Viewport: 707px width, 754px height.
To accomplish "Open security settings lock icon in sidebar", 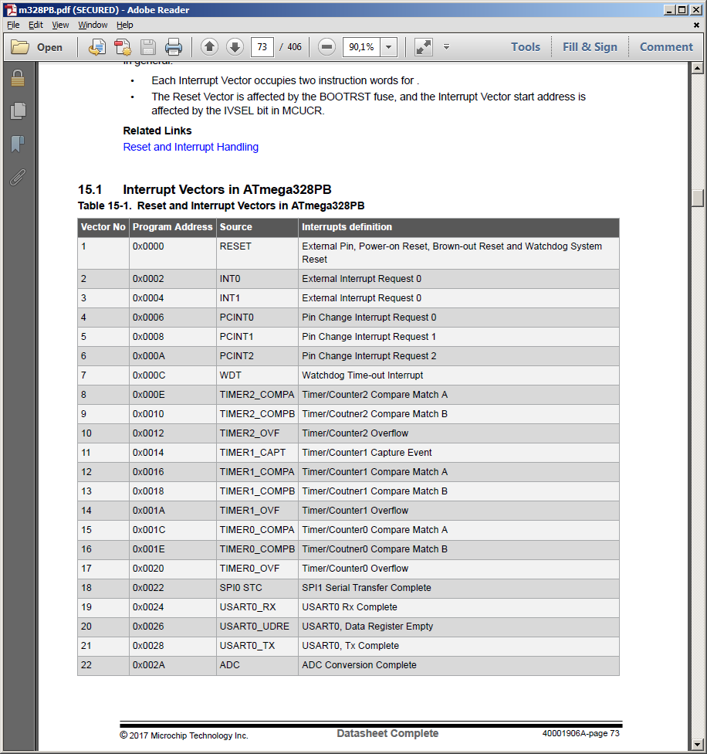I will click(18, 78).
